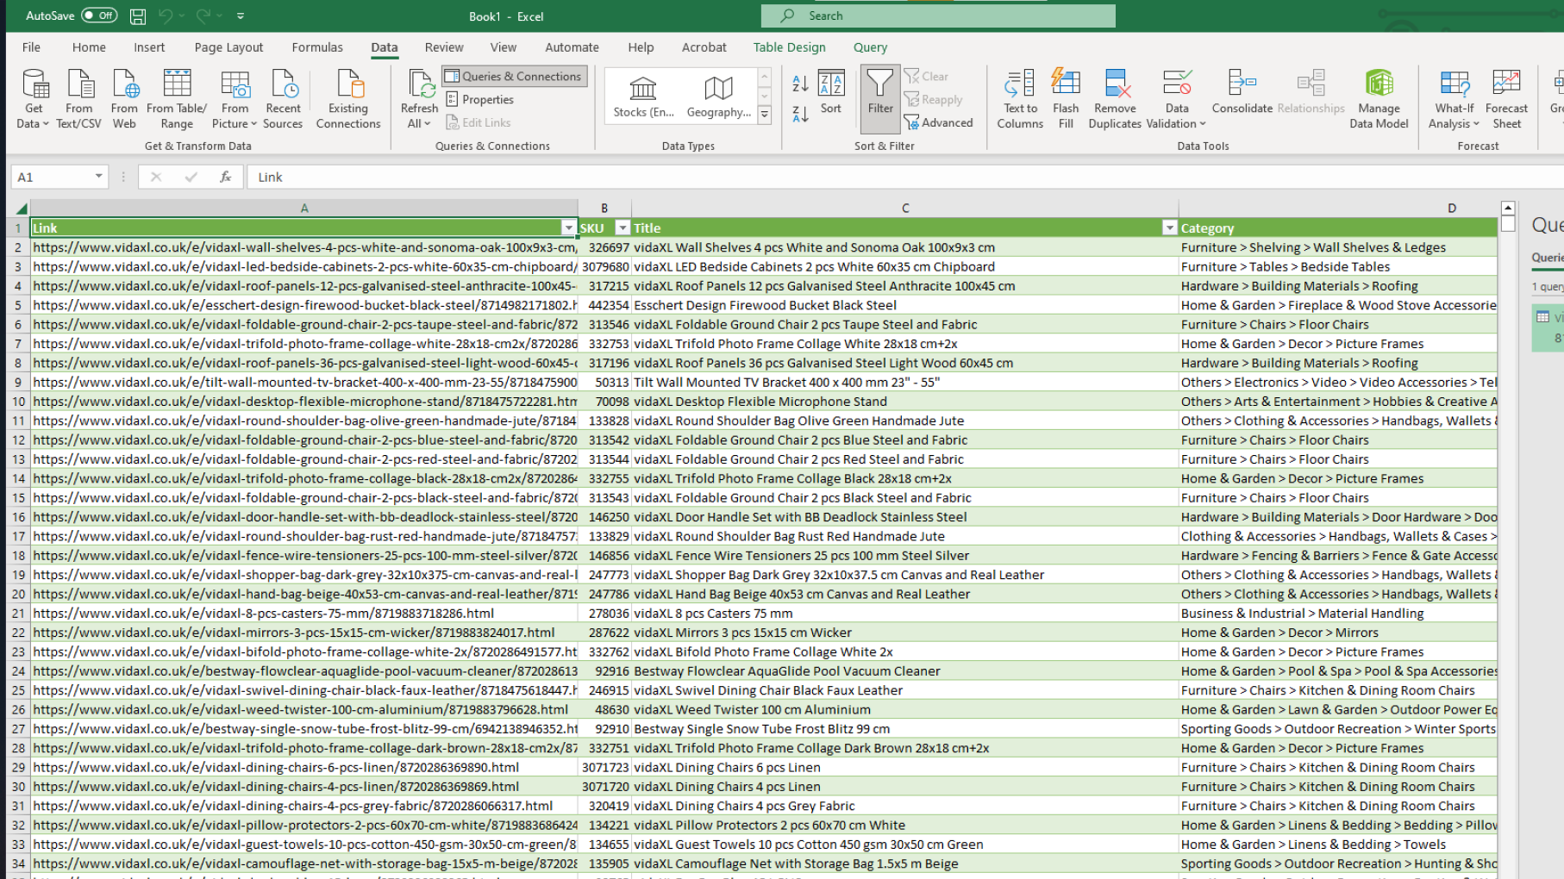Click the vertical scrollbar up arrow

[x=1508, y=208]
